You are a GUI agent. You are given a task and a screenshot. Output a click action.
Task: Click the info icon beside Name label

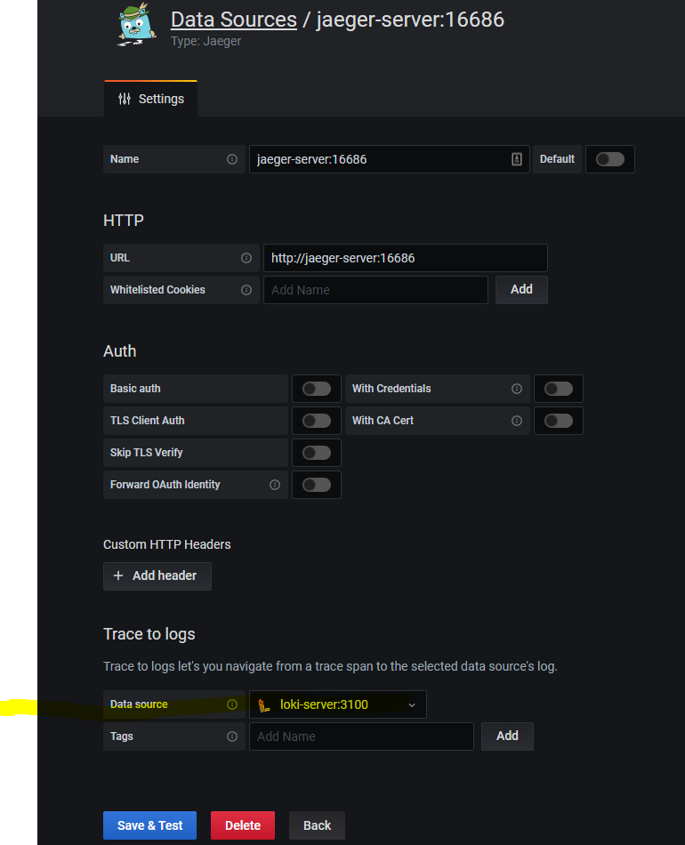(232, 159)
